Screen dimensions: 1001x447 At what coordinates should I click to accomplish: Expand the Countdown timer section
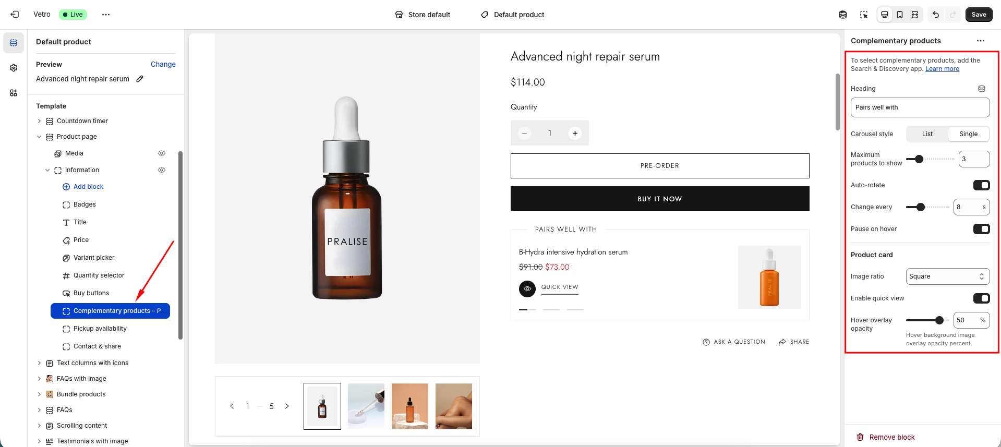point(39,121)
